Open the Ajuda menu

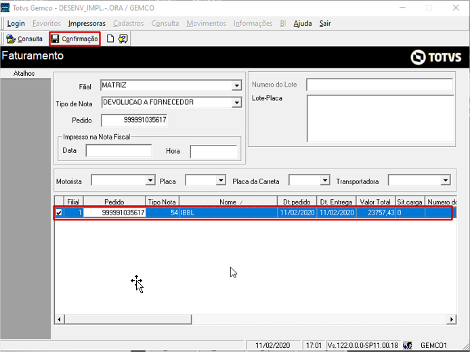point(303,24)
